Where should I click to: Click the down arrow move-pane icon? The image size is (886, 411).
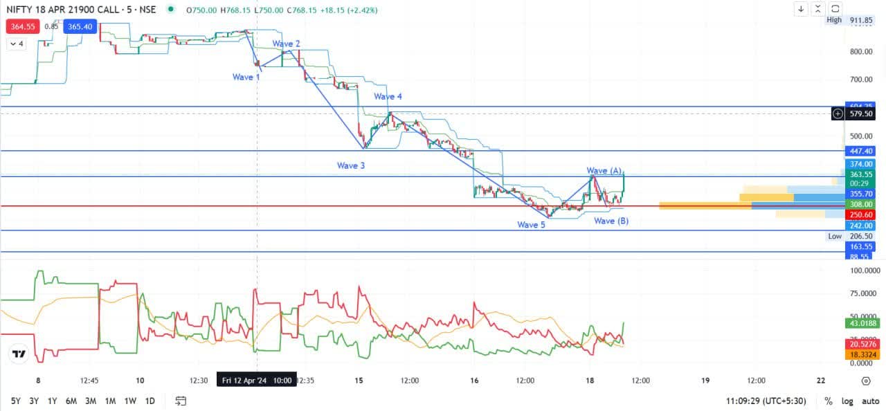pos(801,9)
